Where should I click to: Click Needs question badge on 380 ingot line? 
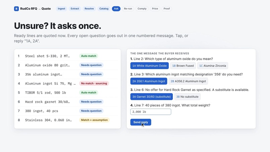(91, 111)
